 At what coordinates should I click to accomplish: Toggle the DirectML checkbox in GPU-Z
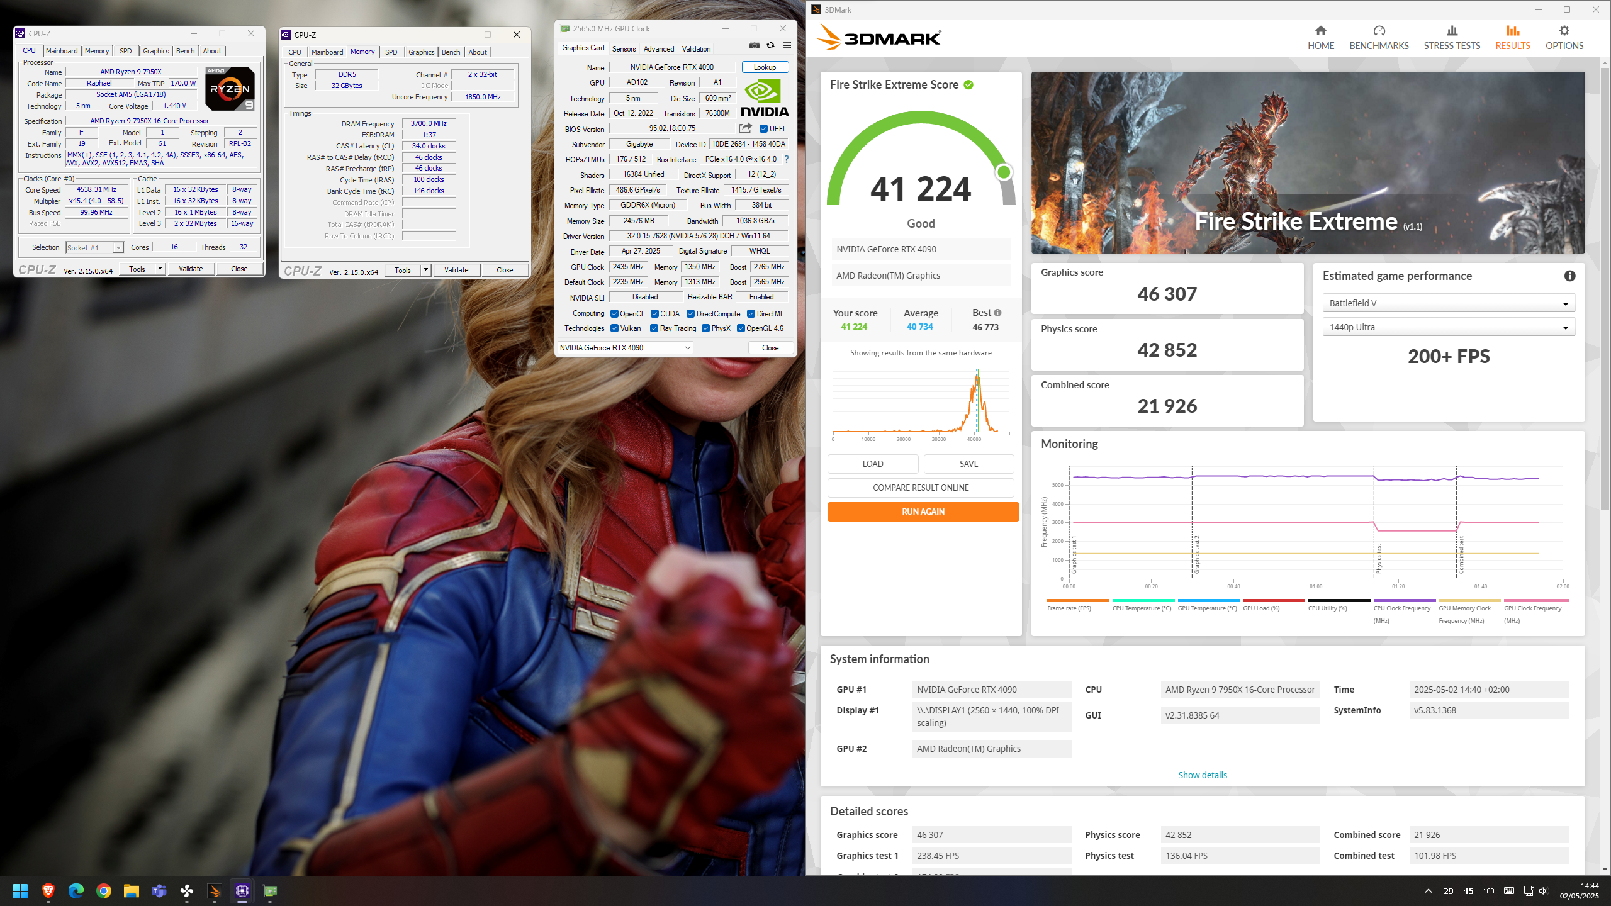pyautogui.click(x=751, y=314)
